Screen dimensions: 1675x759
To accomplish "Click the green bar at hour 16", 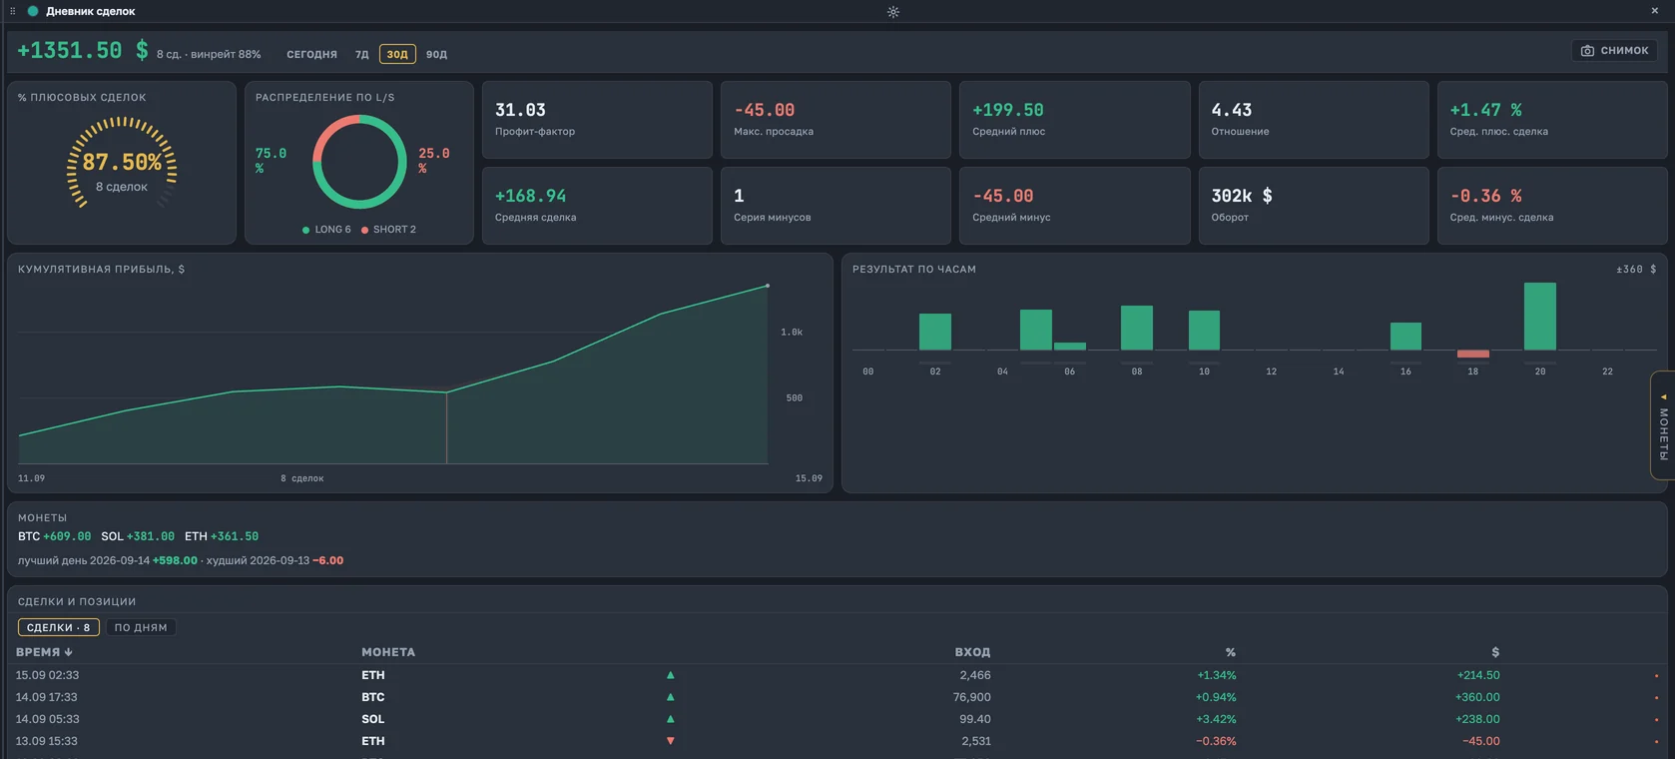I will 1405,336.
